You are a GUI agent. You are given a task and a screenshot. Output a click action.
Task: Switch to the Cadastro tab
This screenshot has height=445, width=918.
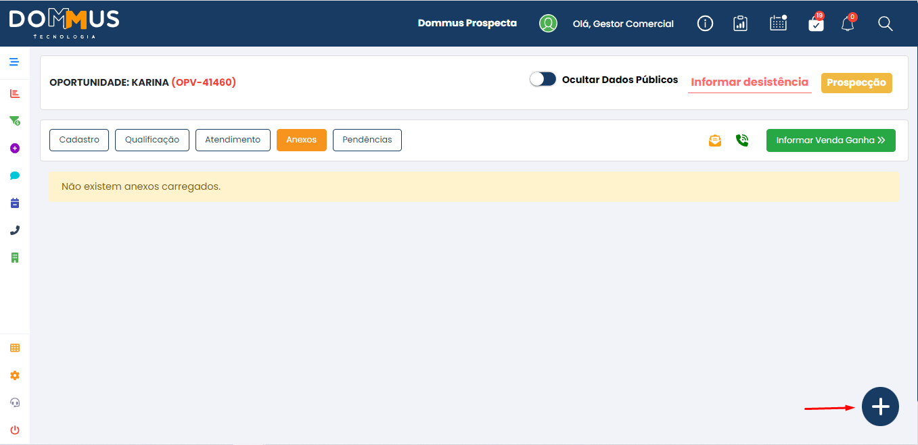tap(79, 140)
